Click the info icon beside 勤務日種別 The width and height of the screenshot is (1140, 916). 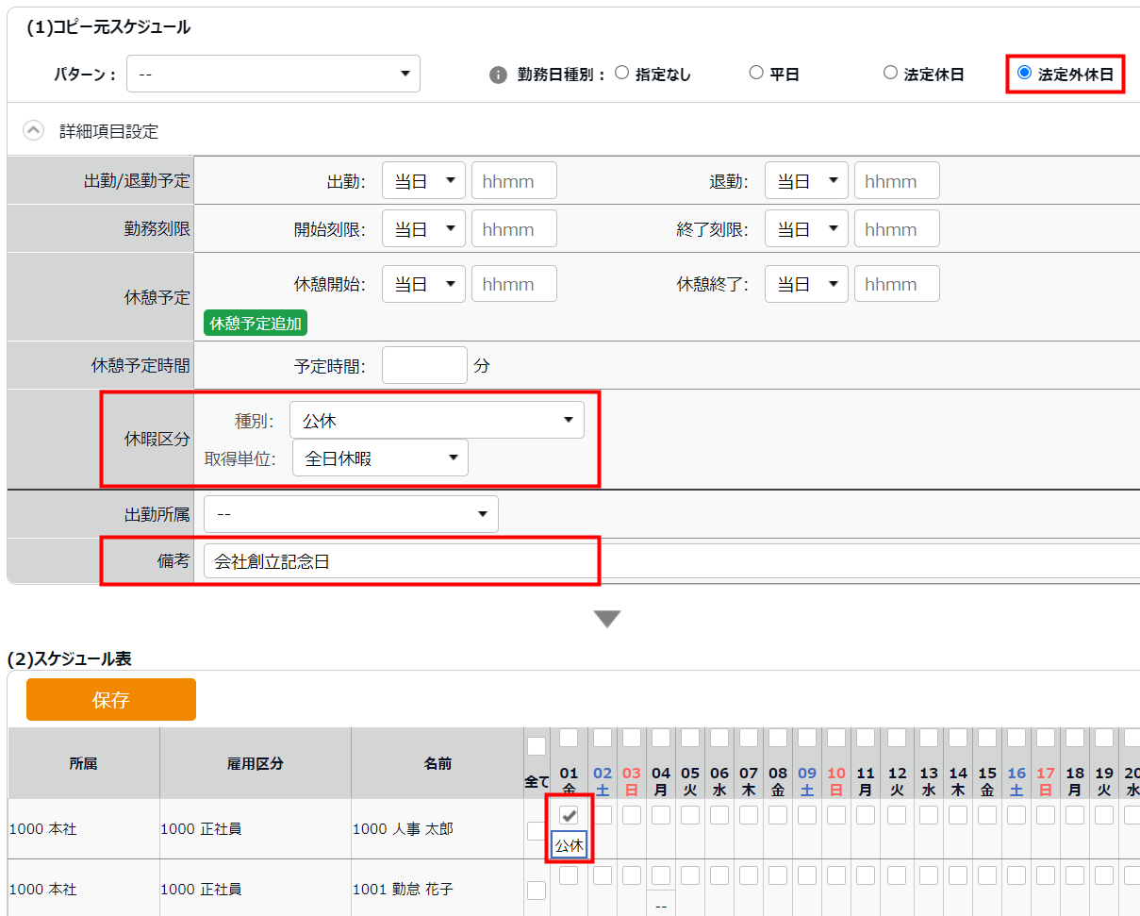[x=499, y=75]
